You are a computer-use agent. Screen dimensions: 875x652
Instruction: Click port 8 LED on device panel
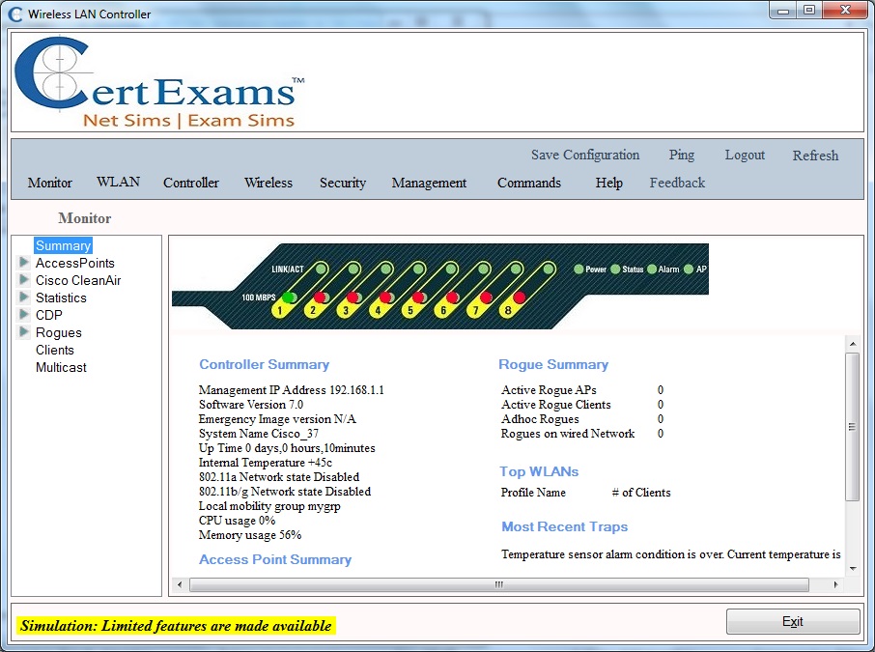(518, 298)
